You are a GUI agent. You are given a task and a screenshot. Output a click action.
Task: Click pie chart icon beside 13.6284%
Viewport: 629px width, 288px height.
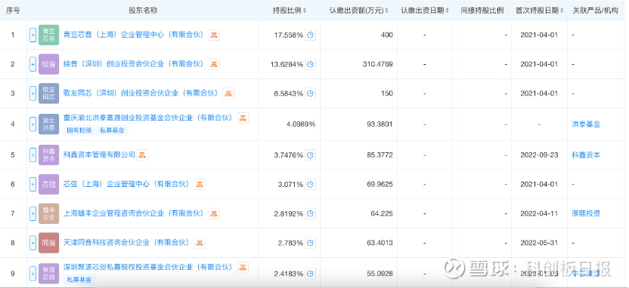coord(310,64)
